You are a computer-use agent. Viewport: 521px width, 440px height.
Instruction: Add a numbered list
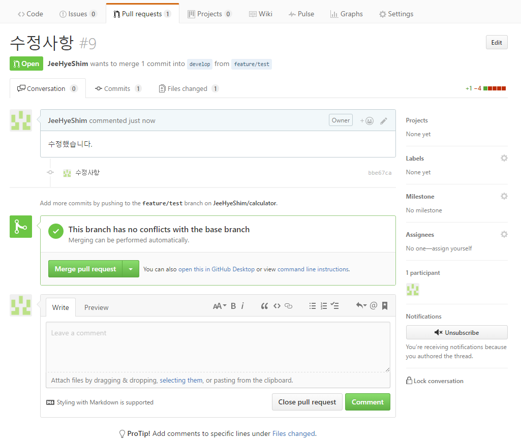point(324,306)
